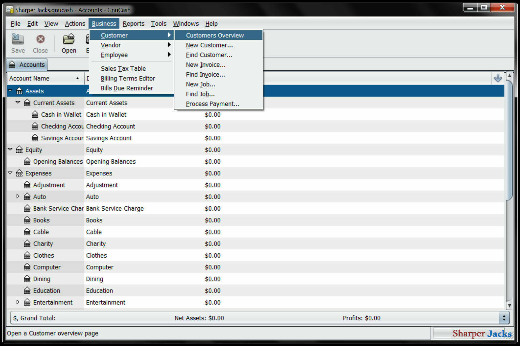The height and width of the screenshot is (346, 520).
Task: Click the Current Assets bank icon
Action: [27, 103]
